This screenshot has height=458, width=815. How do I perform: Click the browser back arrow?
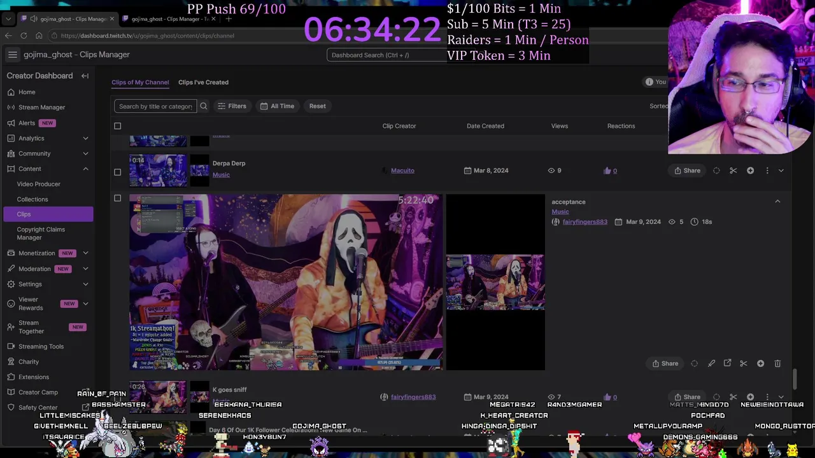(x=8, y=36)
